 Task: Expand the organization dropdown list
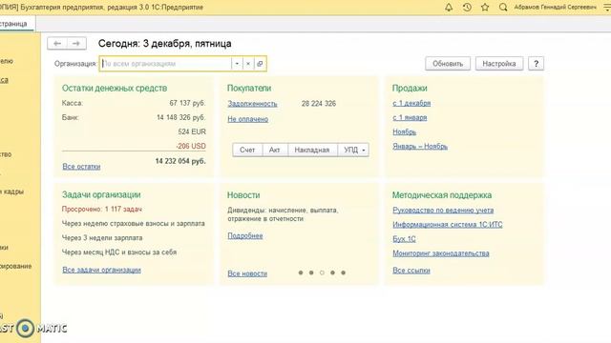click(x=237, y=64)
